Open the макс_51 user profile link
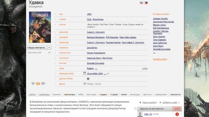 148,114
